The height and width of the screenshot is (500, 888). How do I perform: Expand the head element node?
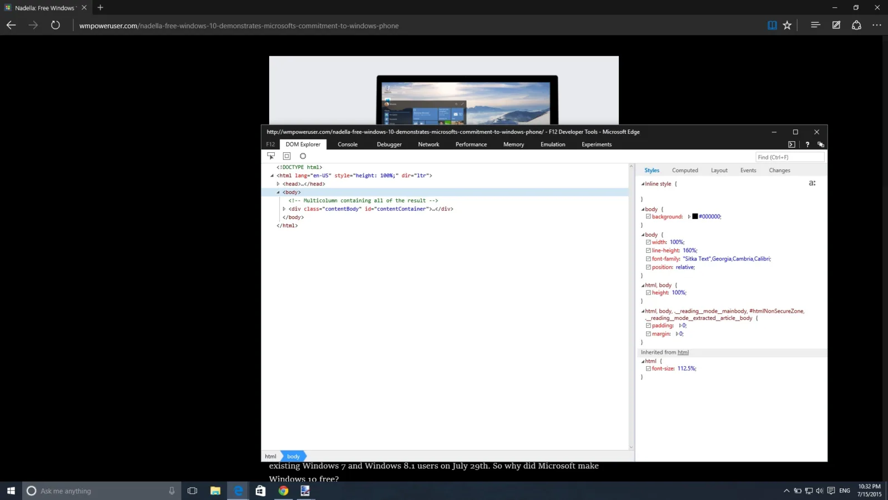pos(278,184)
